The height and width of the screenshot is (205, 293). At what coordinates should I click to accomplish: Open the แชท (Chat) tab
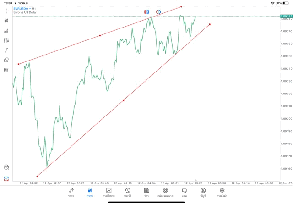pos(184,192)
